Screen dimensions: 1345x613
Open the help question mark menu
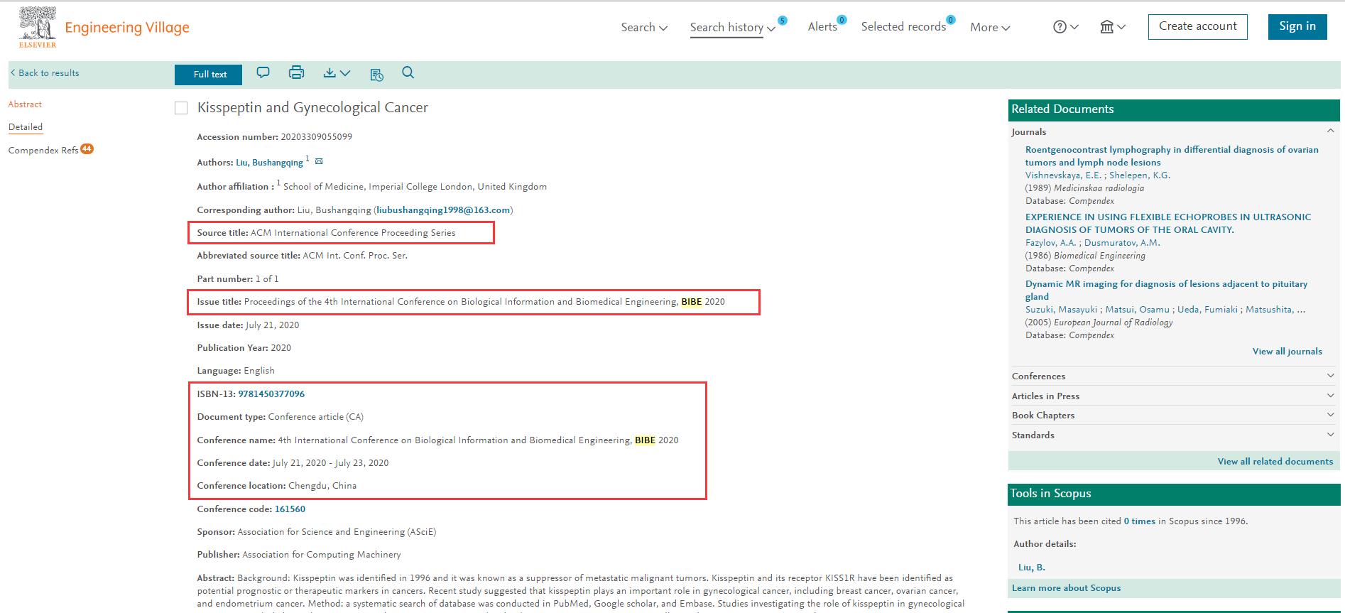1065,27
